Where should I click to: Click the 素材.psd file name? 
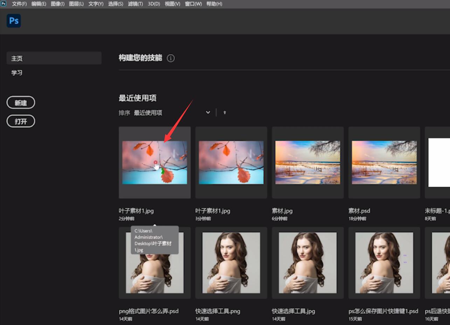pos(359,211)
